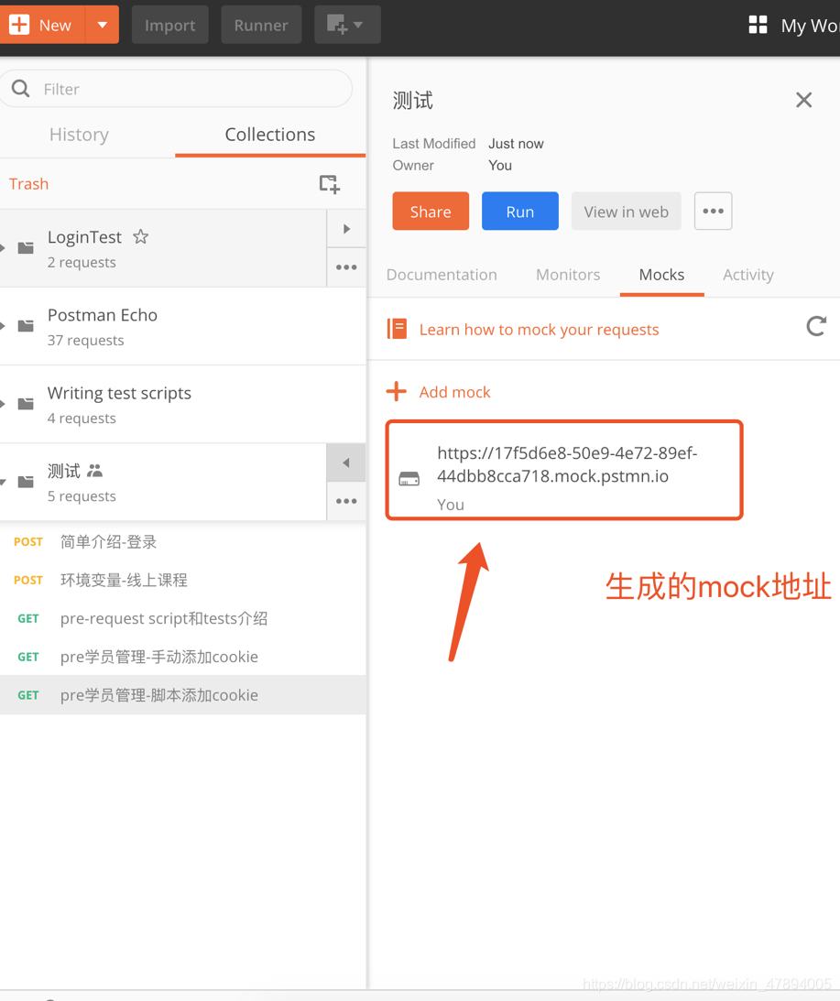Select the Mocks tab

662,275
